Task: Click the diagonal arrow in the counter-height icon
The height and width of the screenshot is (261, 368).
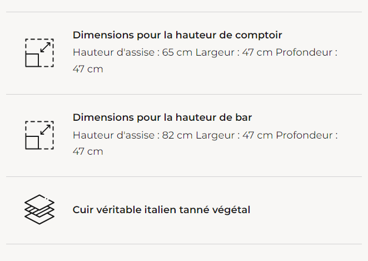Action: click(46, 47)
